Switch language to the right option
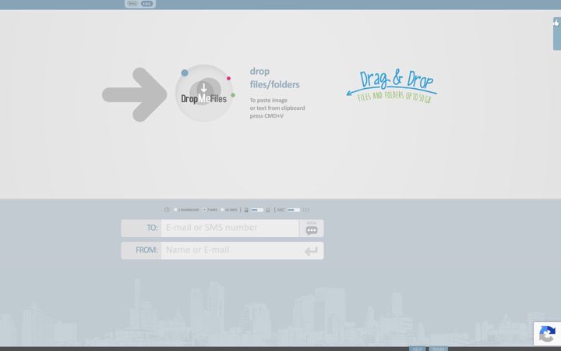The height and width of the screenshot is (351, 561). [146, 4]
